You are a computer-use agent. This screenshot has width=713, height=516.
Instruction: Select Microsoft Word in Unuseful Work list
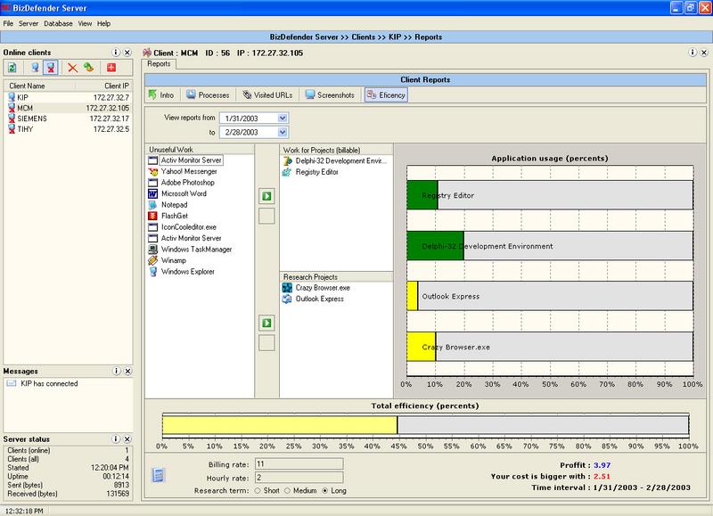[184, 193]
